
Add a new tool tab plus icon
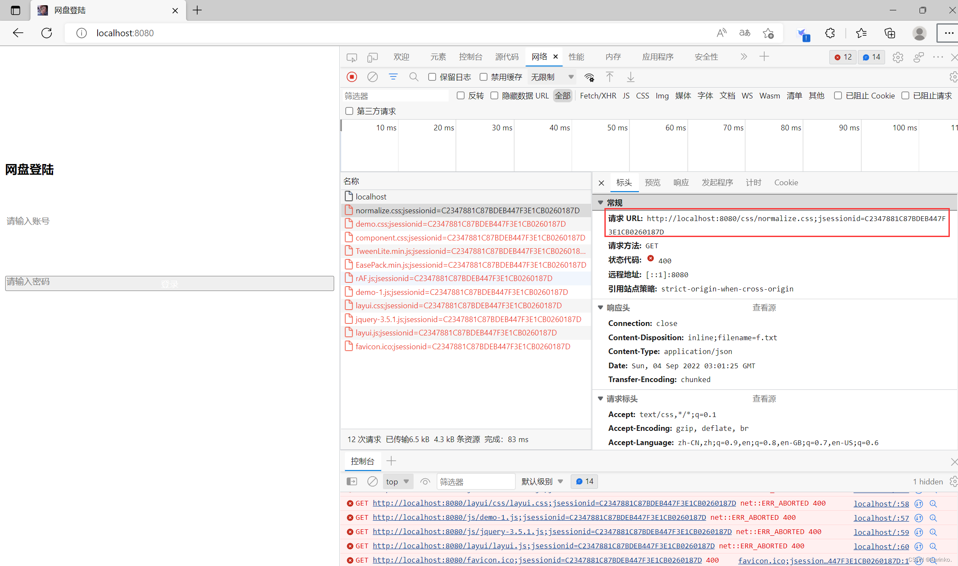[764, 57]
